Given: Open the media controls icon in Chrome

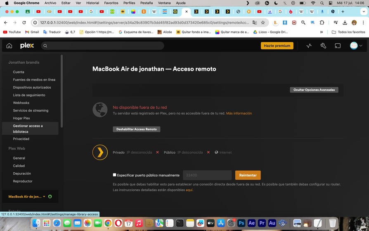Looking at the screenshot, I should [336, 23].
